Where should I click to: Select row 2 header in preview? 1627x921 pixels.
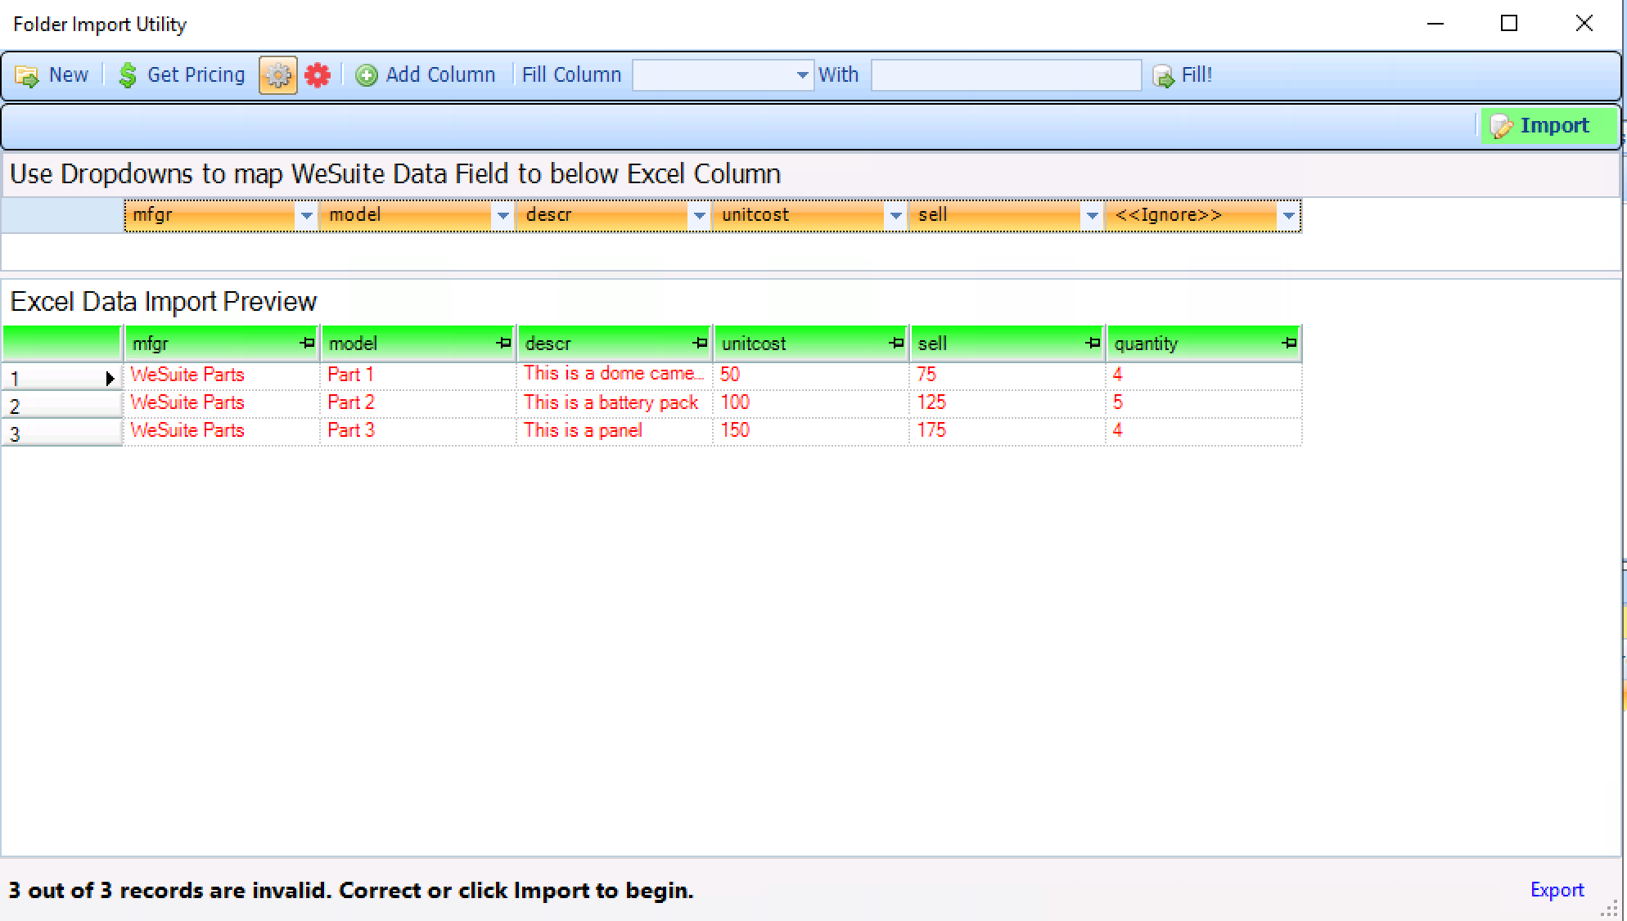point(61,405)
